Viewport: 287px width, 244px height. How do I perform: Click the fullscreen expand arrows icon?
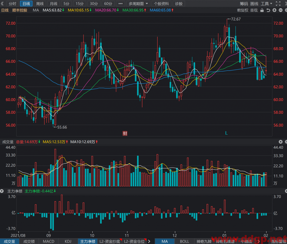coord(278,3)
